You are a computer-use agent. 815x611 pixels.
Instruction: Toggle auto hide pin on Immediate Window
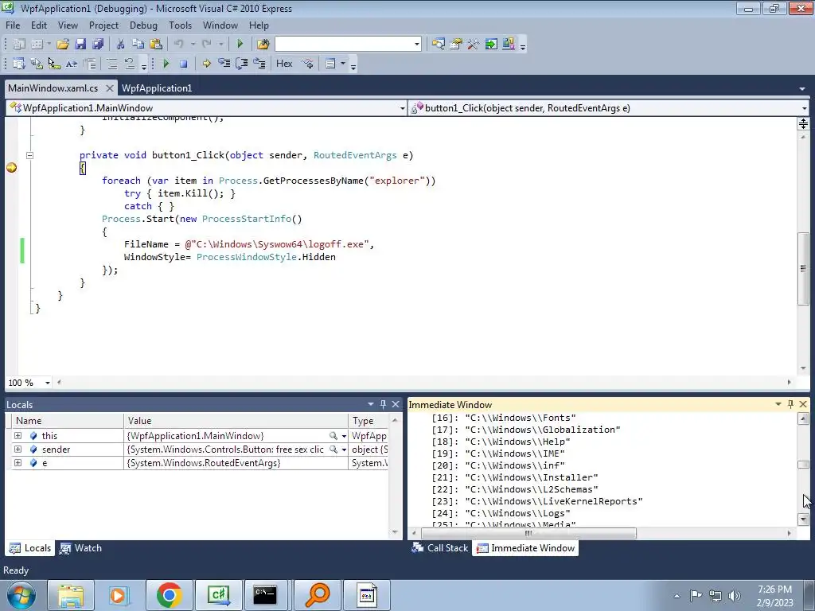790,403
